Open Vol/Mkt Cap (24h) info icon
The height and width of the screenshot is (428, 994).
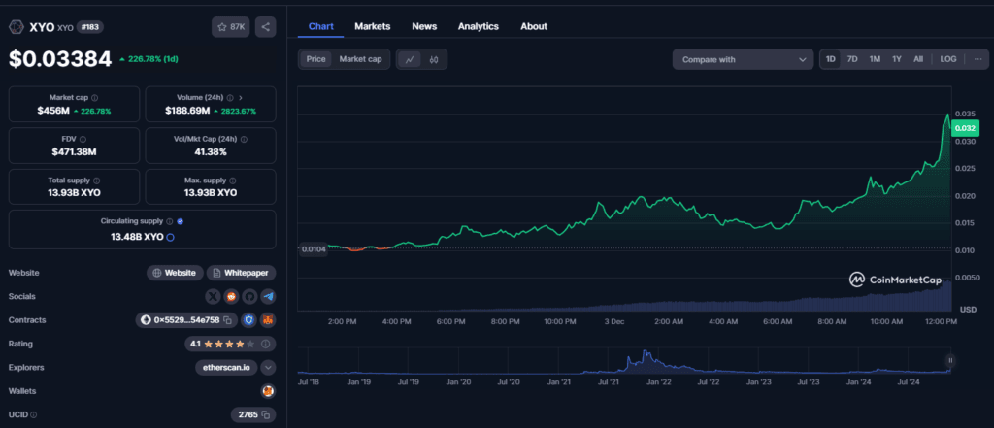tap(245, 139)
